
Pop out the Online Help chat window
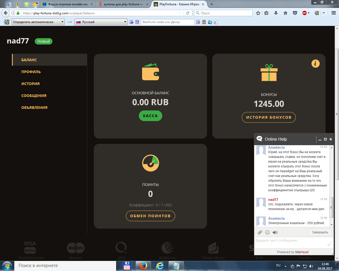tap(325, 139)
